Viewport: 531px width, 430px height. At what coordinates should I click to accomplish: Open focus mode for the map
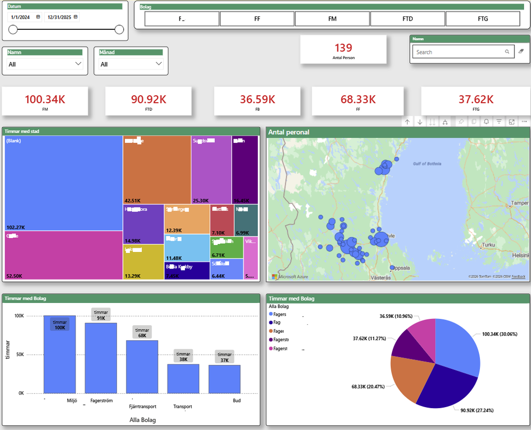click(x=512, y=122)
